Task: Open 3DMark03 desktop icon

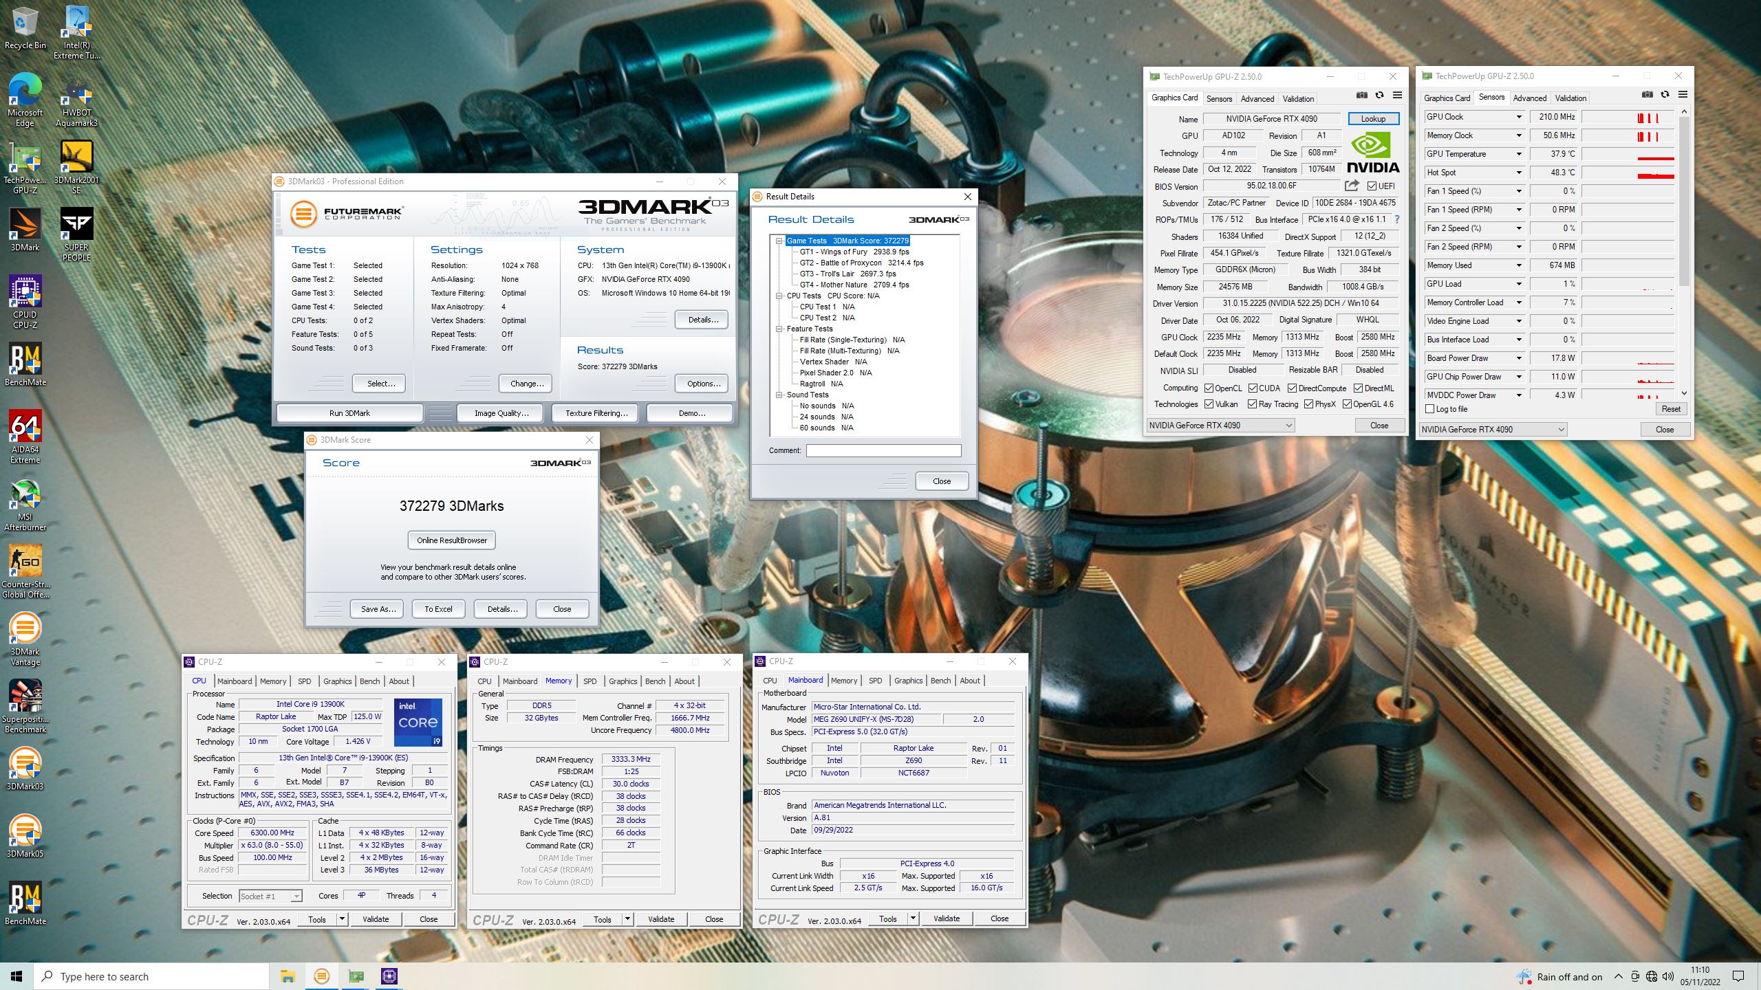Action: tap(25, 768)
